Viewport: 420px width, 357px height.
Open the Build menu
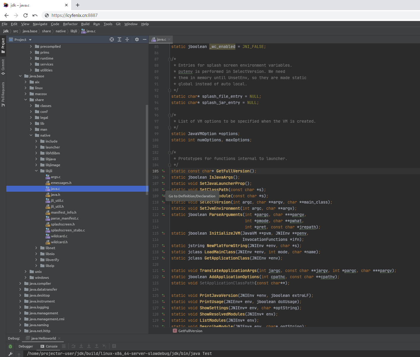[x=85, y=24]
